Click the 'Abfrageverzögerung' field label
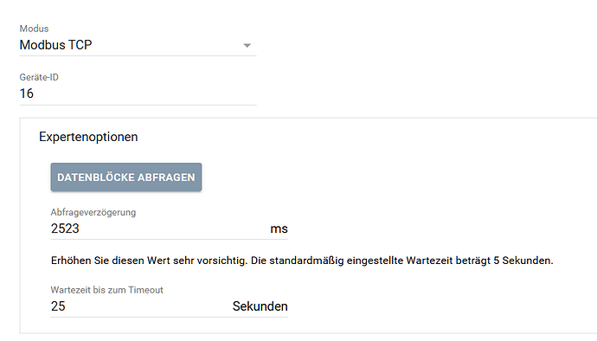Image resolution: width=597 pixels, height=341 pixels. [93, 213]
